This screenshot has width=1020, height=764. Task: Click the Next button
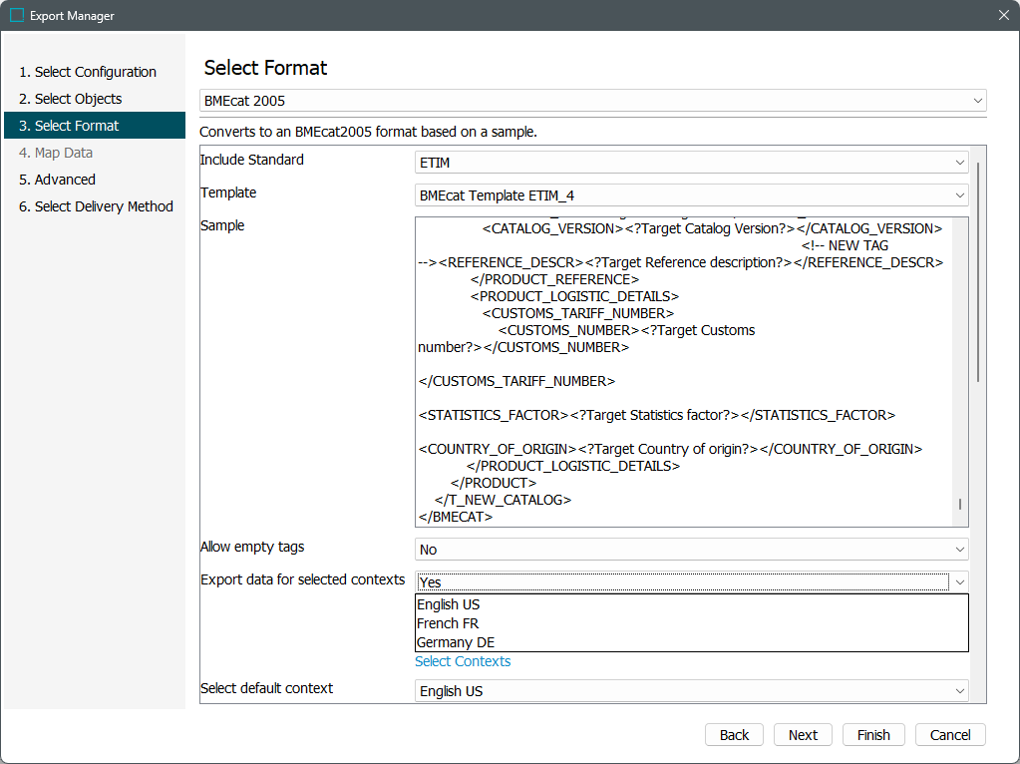pos(803,735)
